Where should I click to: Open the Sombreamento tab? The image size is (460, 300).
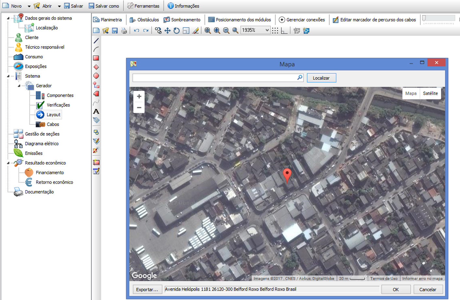[x=182, y=20]
